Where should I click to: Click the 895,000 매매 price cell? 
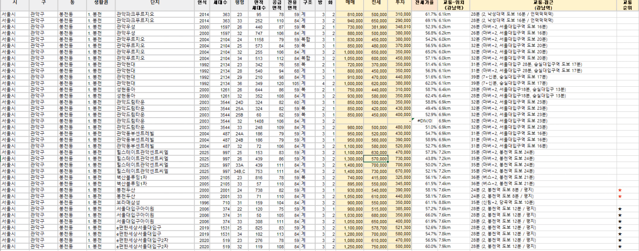tap(350, 184)
